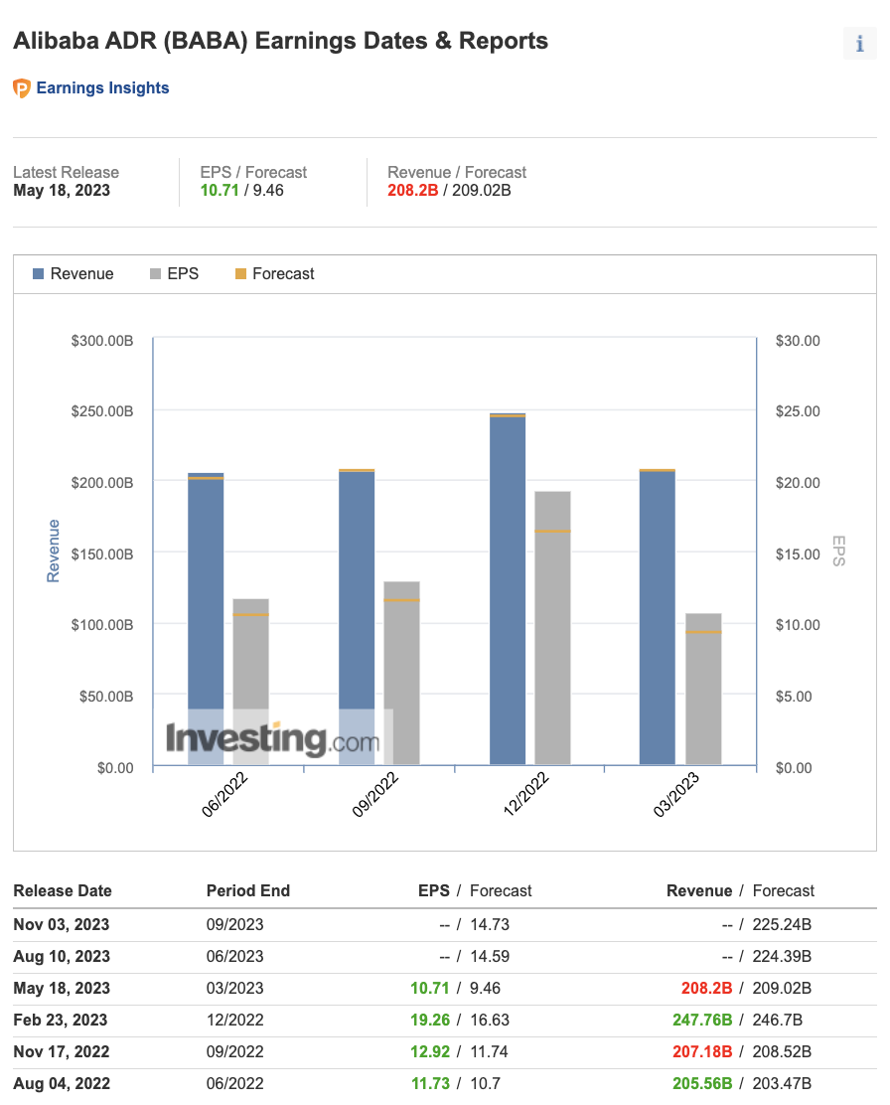Click the Earnings Insights shield icon
The height and width of the screenshot is (1105, 890).
[22, 88]
